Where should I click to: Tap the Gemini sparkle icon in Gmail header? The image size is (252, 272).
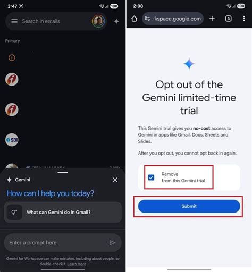click(116, 21)
